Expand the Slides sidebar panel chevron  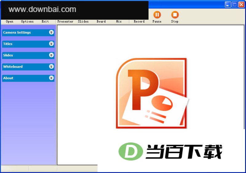tap(51, 55)
